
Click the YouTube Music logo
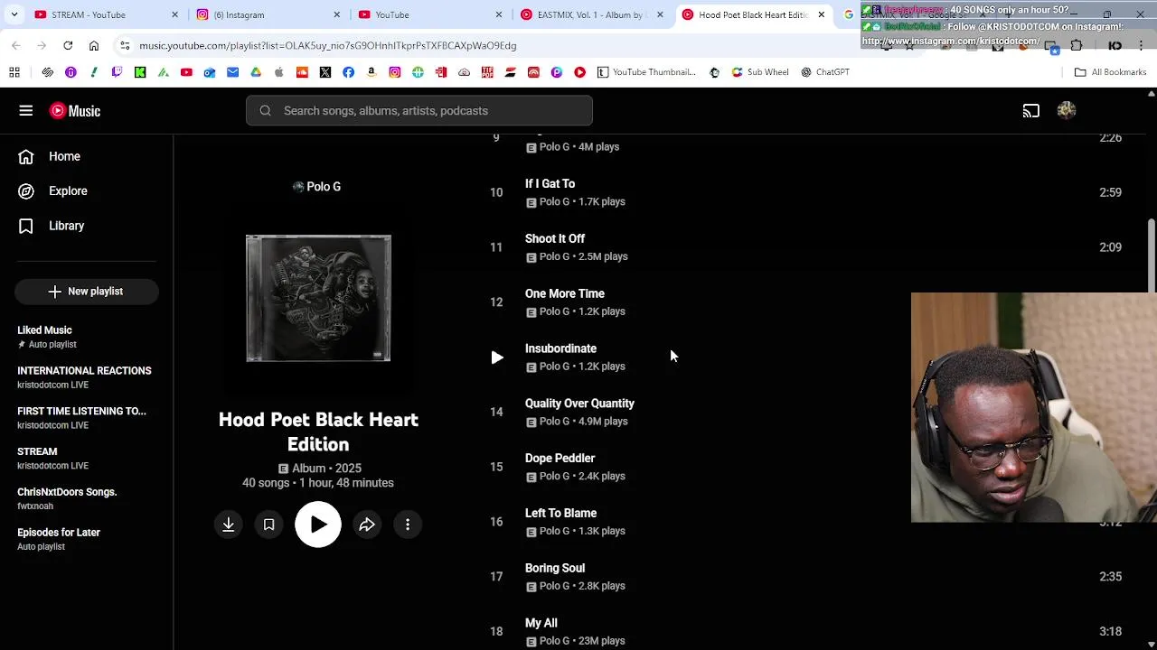[x=75, y=111]
